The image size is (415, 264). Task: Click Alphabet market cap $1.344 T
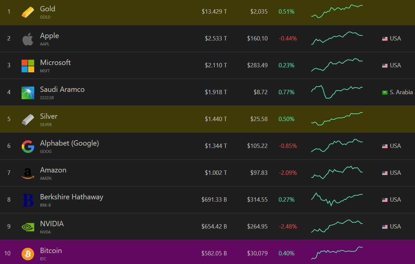point(216,146)
